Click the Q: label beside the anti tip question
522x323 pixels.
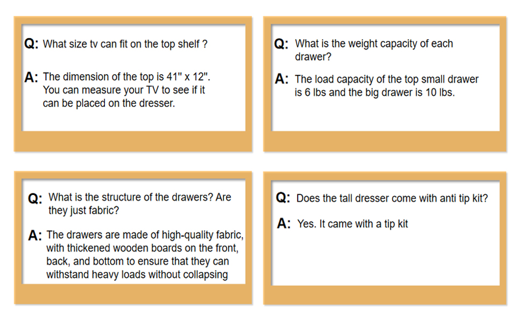point(283,198)
